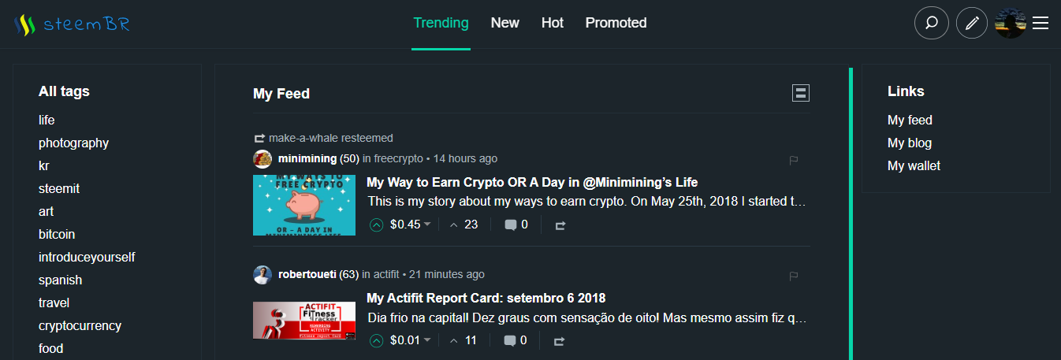Open the free crypto post thumbnail

(304, 205)
